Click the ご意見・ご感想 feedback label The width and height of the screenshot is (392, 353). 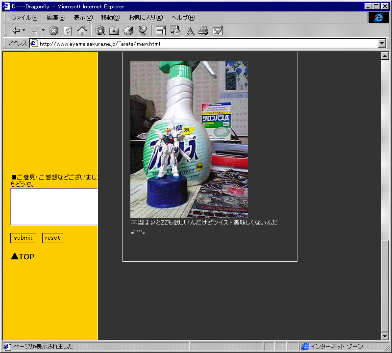[x=54, y=180]
